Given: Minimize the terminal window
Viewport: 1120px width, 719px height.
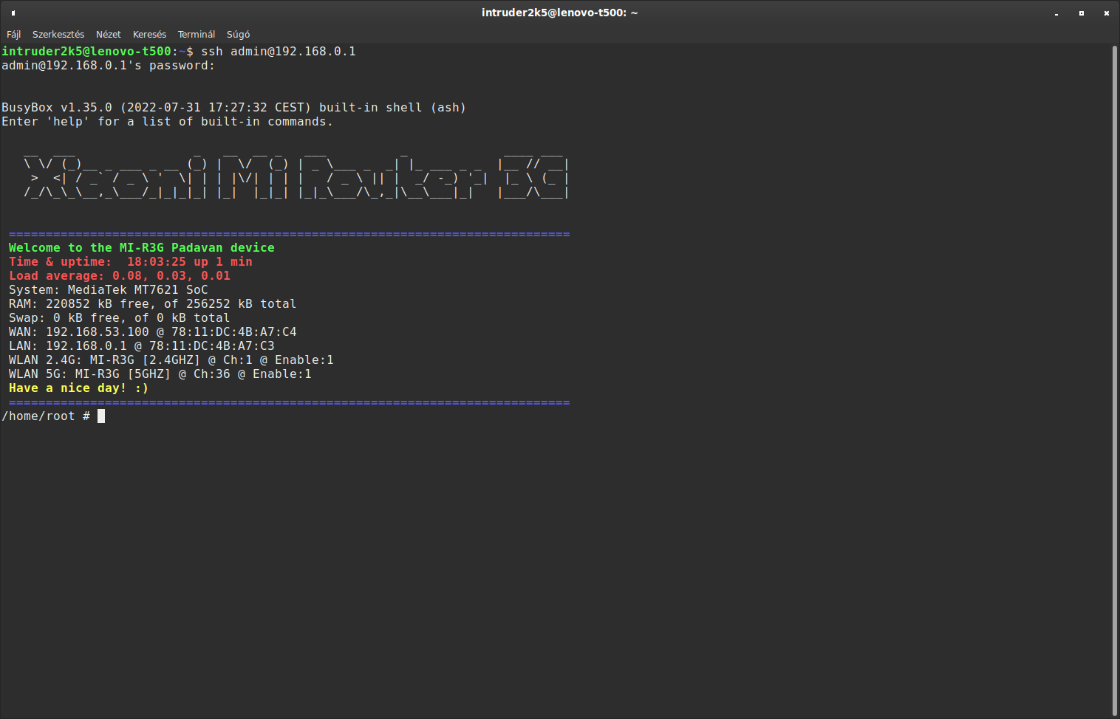Looking at the screenshot, I should [x=1056, y=13].
